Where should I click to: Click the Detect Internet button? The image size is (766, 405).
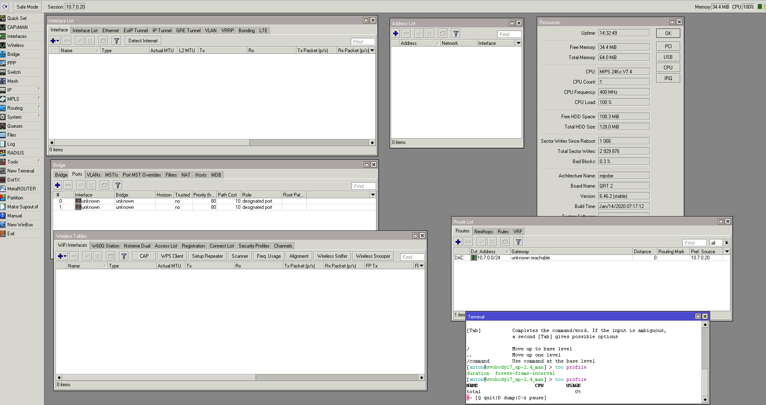143,41
